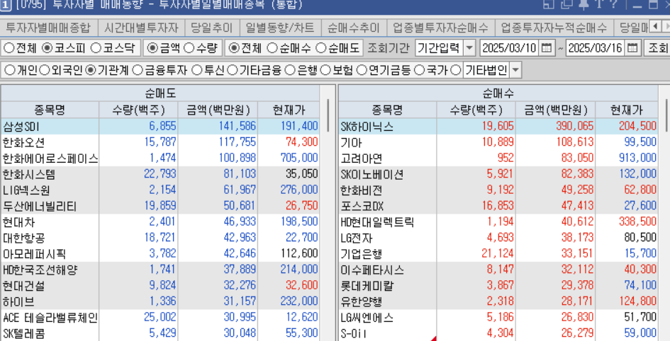Screen dimensions: 670x341
Task: Sort 순매도 table by 수량(백주) header
Action: 138,110
